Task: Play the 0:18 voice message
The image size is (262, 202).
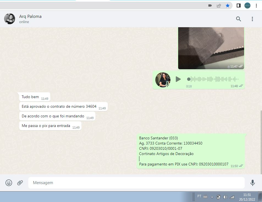Action: point(178,79)
